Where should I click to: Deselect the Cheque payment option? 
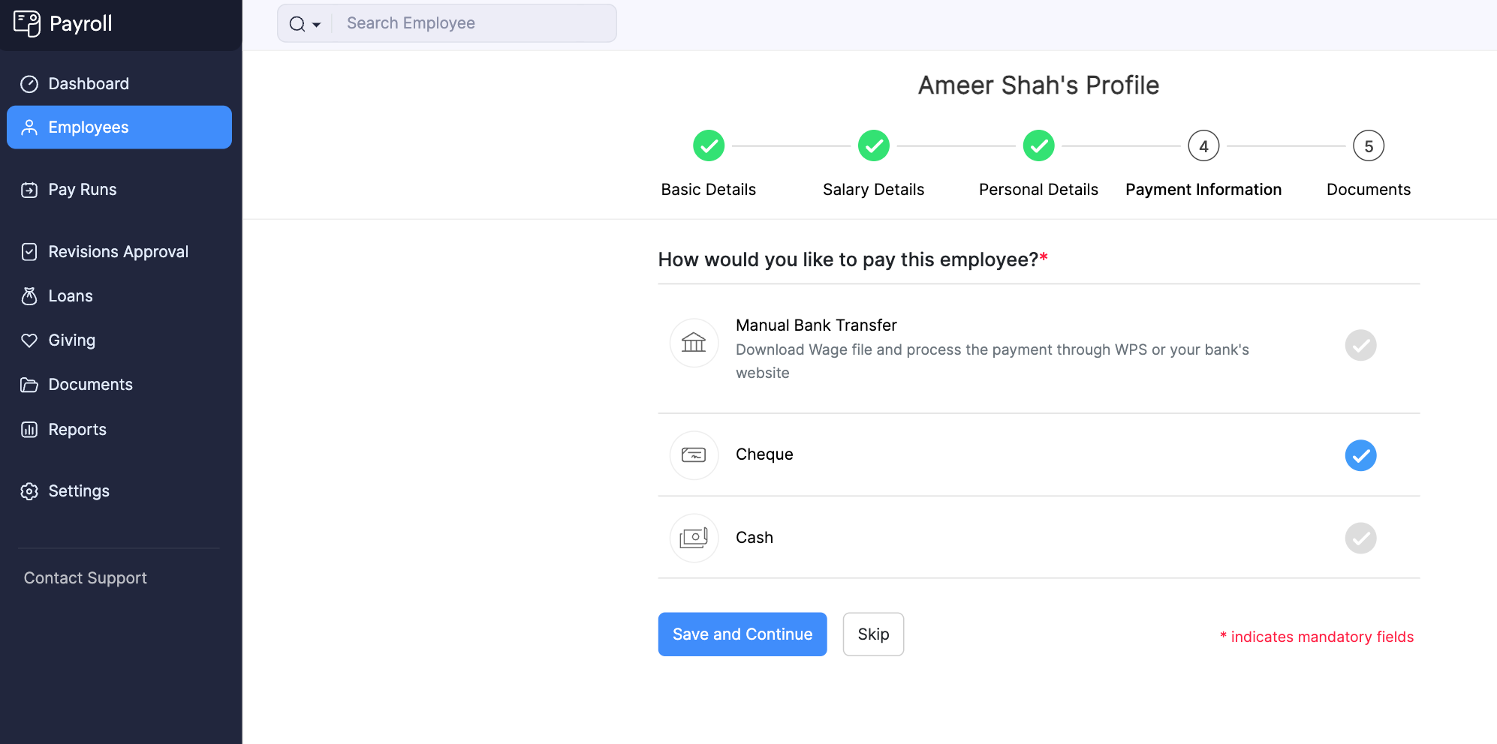(x=1360, y=455)
